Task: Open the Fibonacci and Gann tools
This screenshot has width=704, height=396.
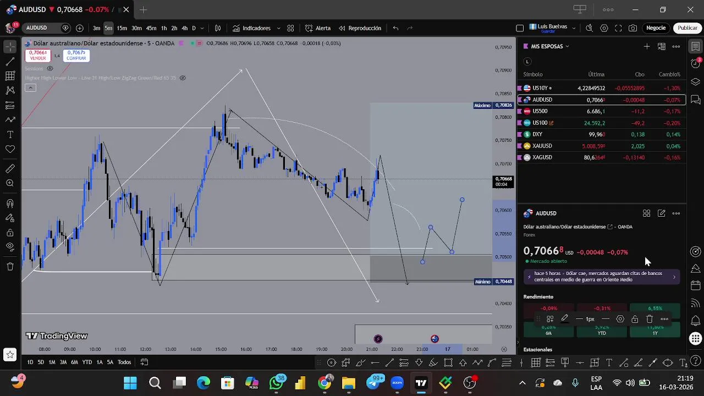Action: click(x=10, y=76)
